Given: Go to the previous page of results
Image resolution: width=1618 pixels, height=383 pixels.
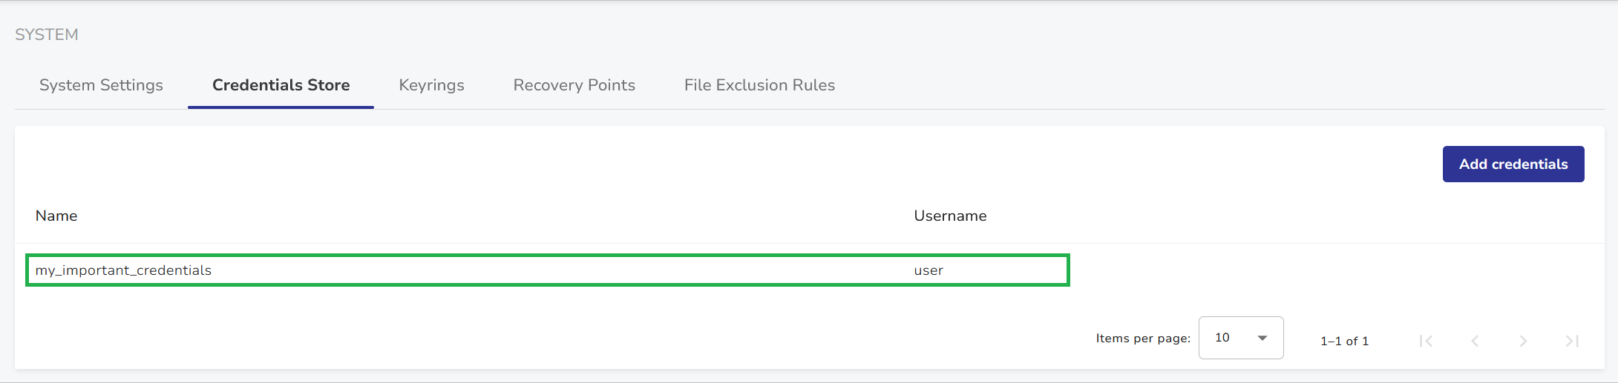Looking at the screenshot, I should [1475, 341].
